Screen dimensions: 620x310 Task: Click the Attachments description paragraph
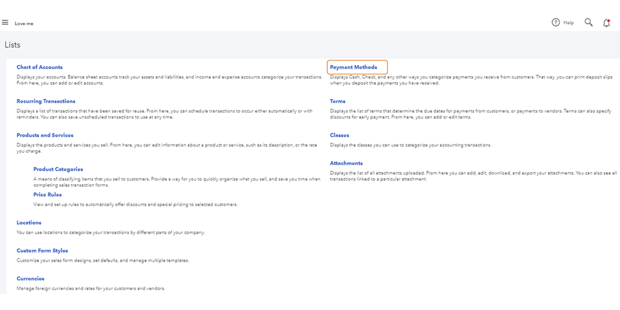tap(472, 175)
